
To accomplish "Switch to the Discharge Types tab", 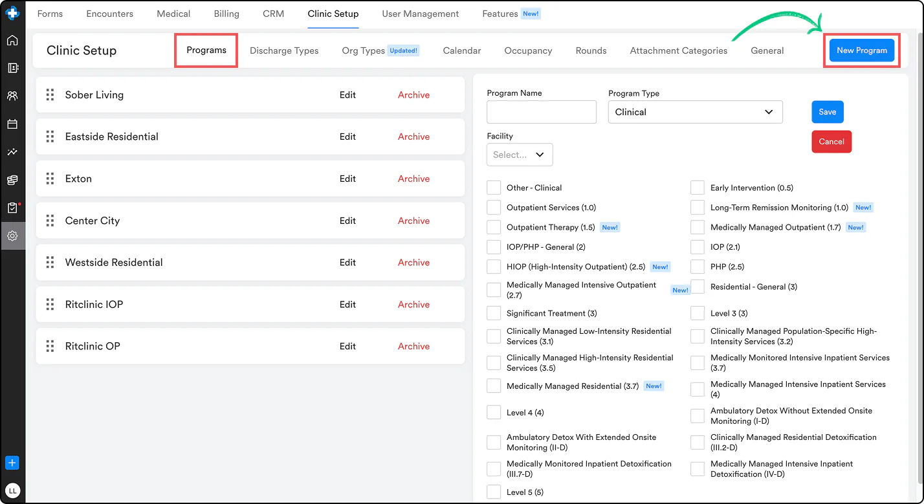I will [284, 50].
